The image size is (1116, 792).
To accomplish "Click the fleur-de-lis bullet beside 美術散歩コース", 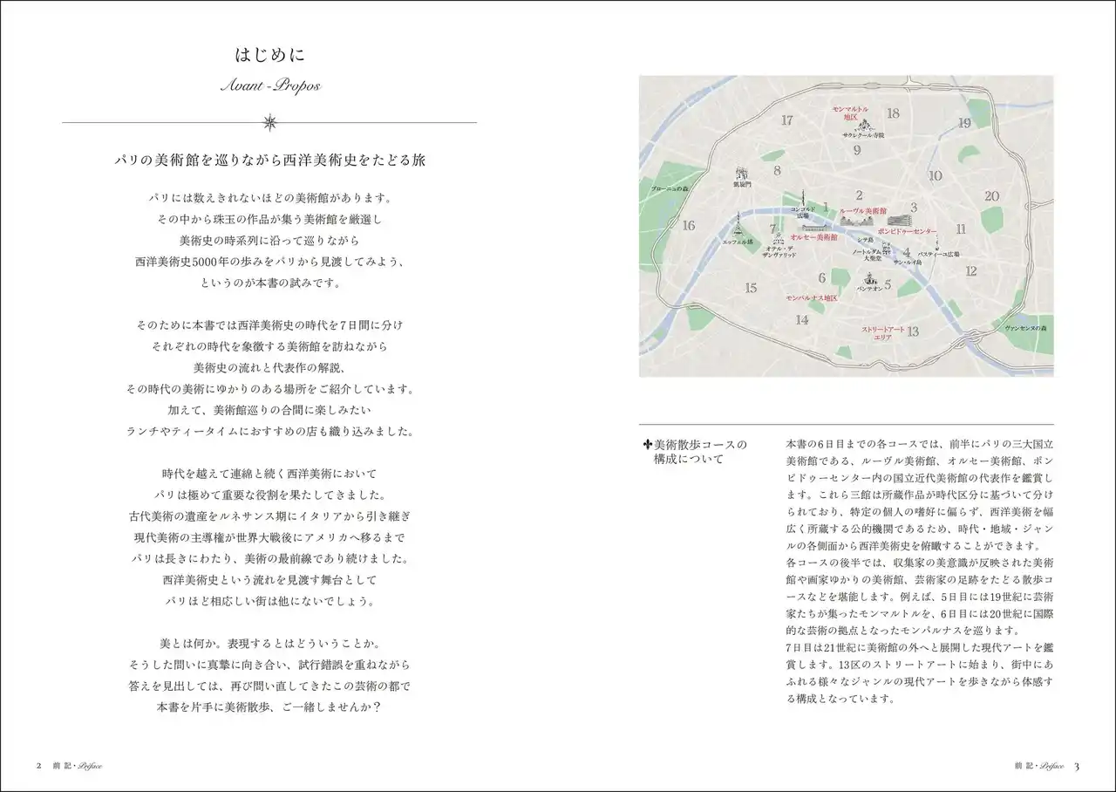I will pos(647,444).
